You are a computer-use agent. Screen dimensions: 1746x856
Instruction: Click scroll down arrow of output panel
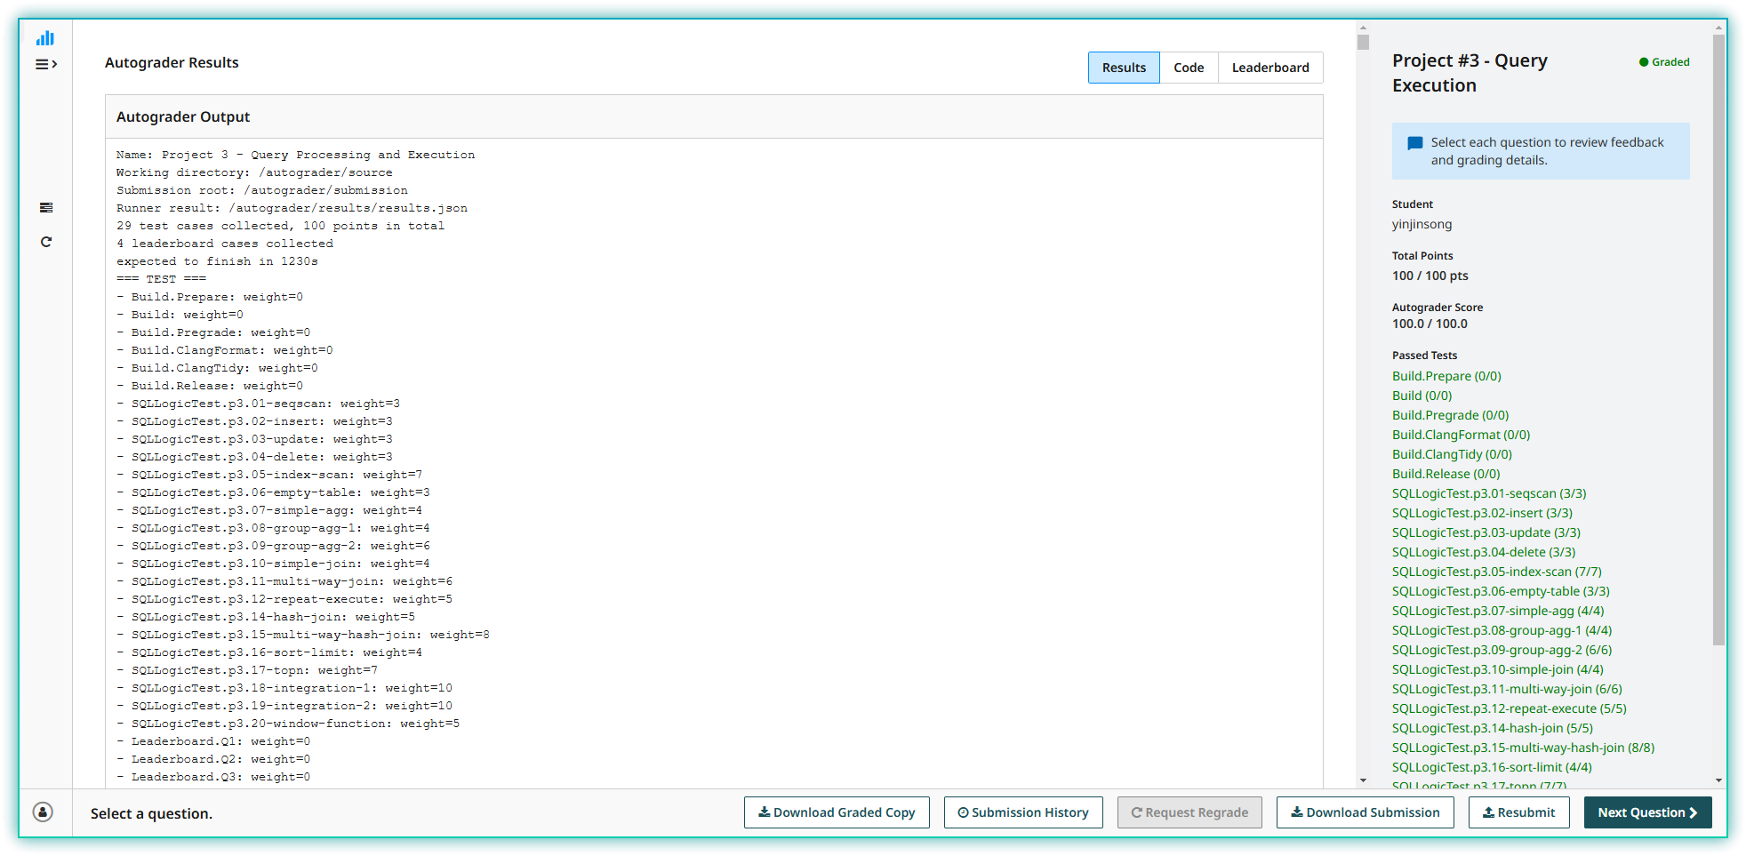(x=1363, y=780)
